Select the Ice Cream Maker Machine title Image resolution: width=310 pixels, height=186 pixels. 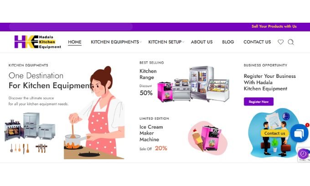coord(151,133)
